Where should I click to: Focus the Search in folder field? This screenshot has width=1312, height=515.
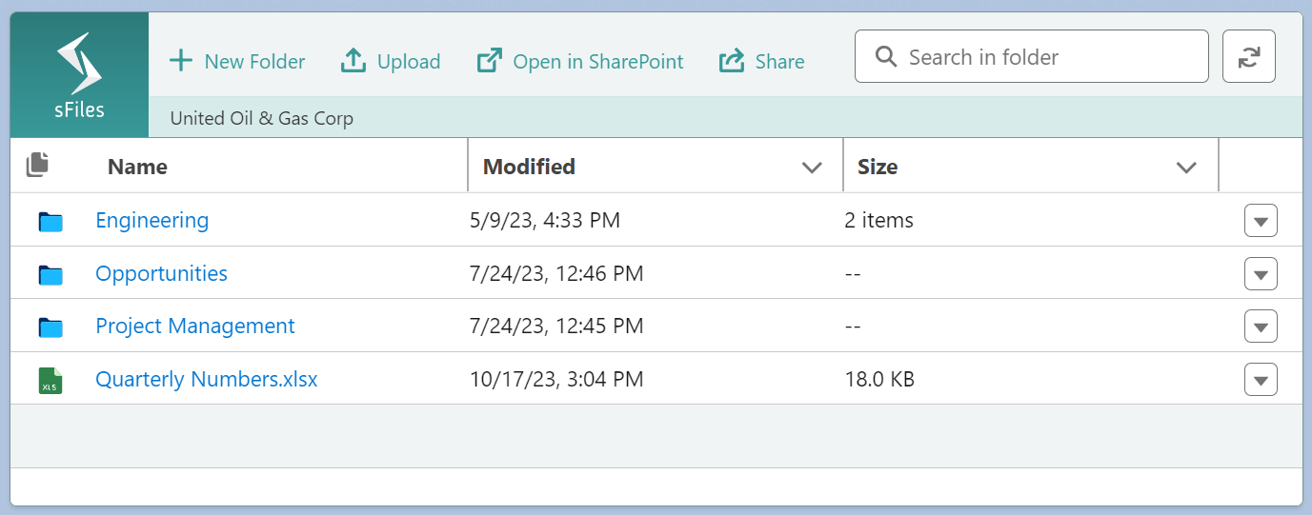coord(1032,56)
